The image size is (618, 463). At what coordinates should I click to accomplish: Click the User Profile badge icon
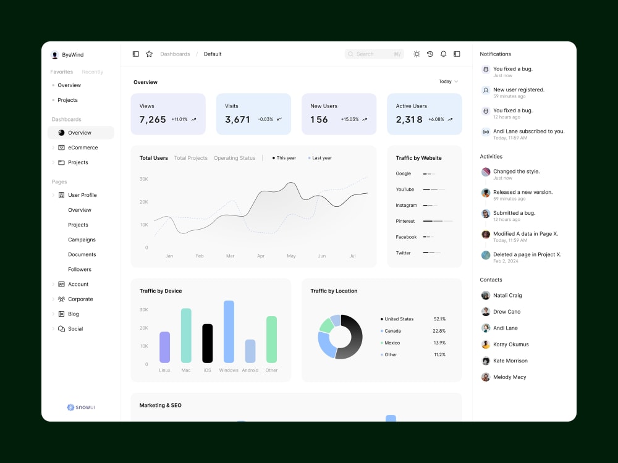click(x=61, y=195)
